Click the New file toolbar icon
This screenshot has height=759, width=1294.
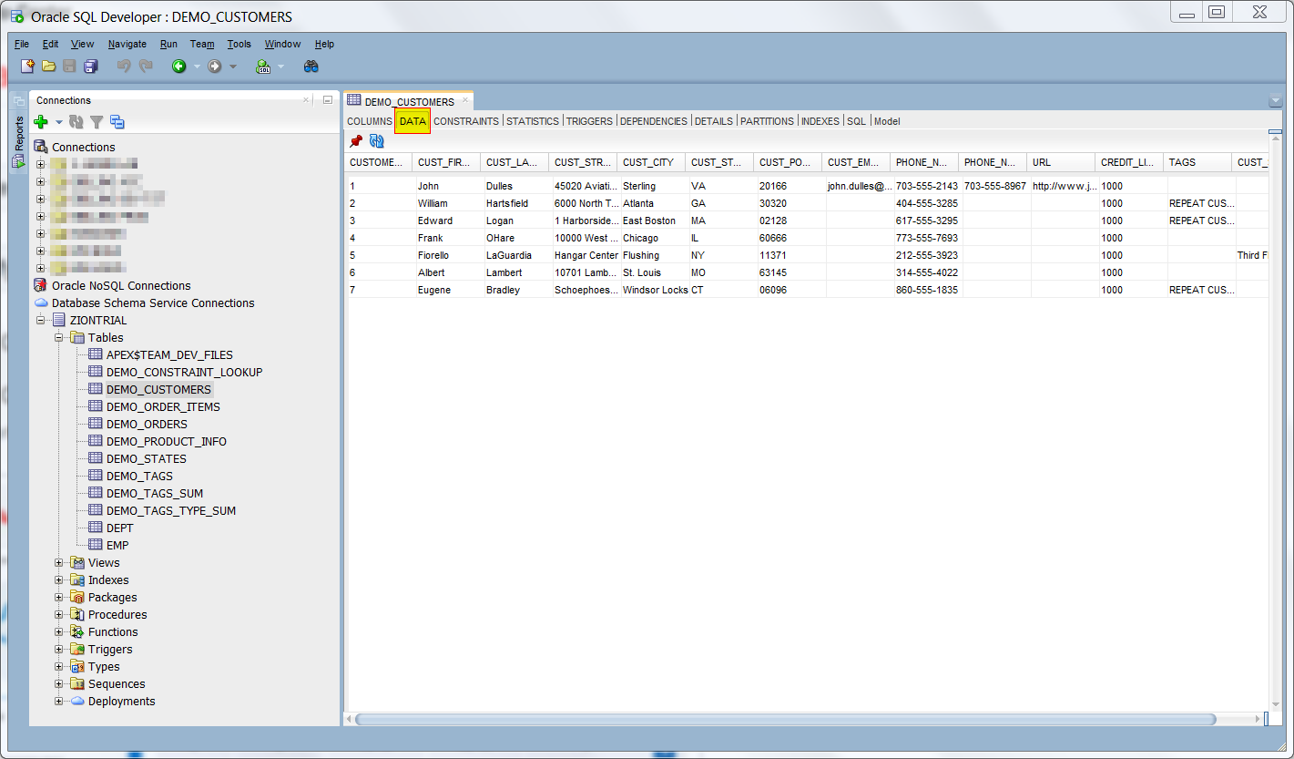coord(28,67)
